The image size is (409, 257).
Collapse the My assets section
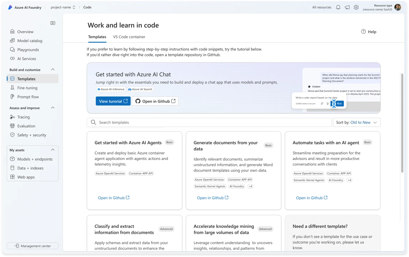click(53, 150)
